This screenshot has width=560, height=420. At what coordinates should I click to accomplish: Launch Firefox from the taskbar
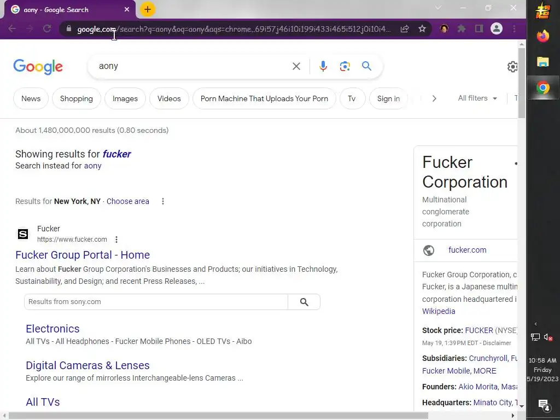[543, 36]
